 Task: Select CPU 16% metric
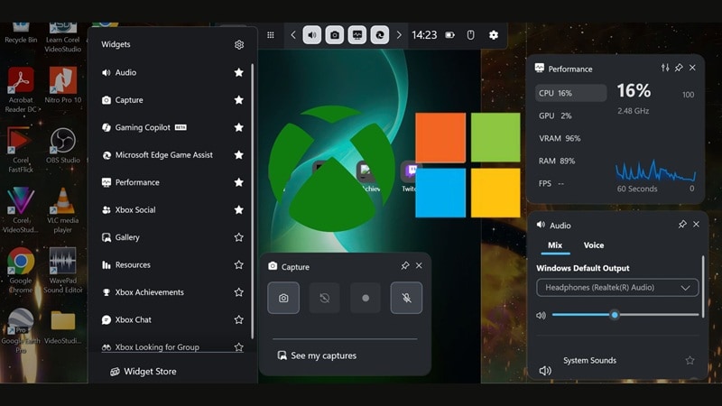[x=571, y=93]
